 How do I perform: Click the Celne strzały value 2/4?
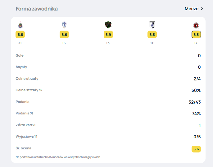point(197,79)
